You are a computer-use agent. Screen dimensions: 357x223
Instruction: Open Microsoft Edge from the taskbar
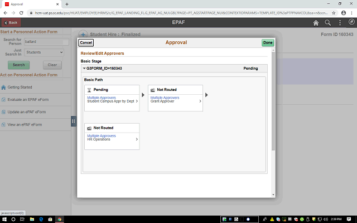[x=41, y=219]
